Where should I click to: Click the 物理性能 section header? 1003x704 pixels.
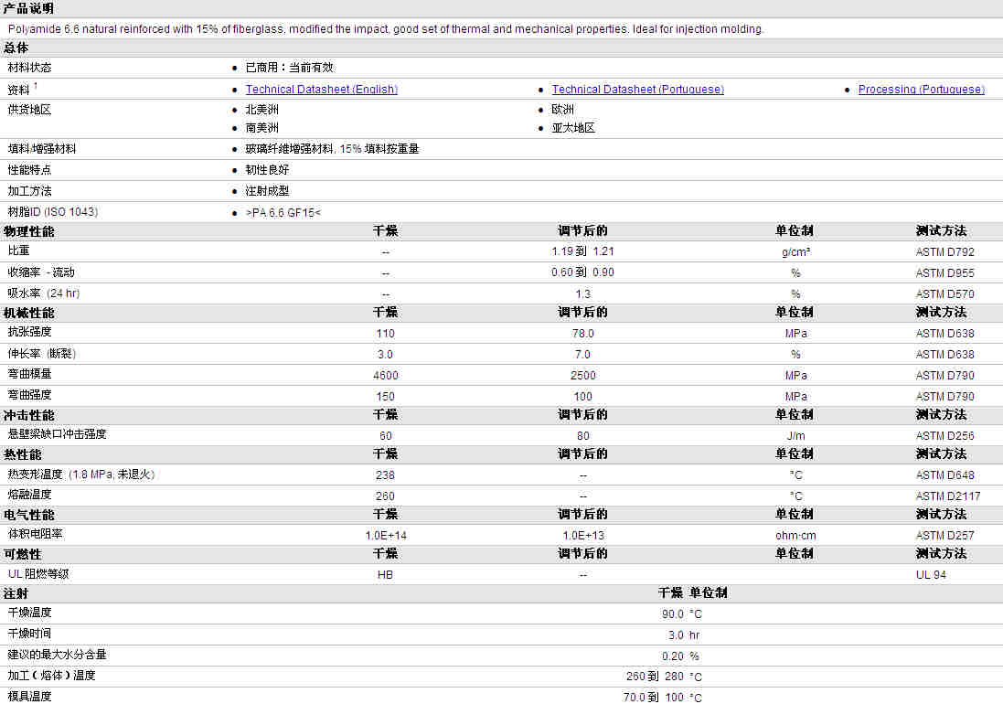click(28, 231)
